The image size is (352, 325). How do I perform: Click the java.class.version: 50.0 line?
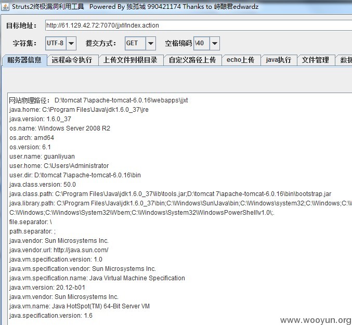pyautogui.click(x=43, y=185)
